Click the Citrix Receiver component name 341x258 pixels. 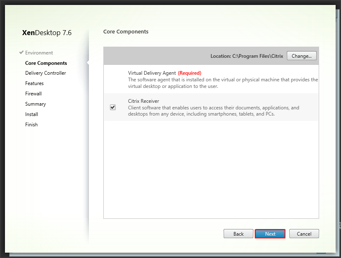point(143,101)
